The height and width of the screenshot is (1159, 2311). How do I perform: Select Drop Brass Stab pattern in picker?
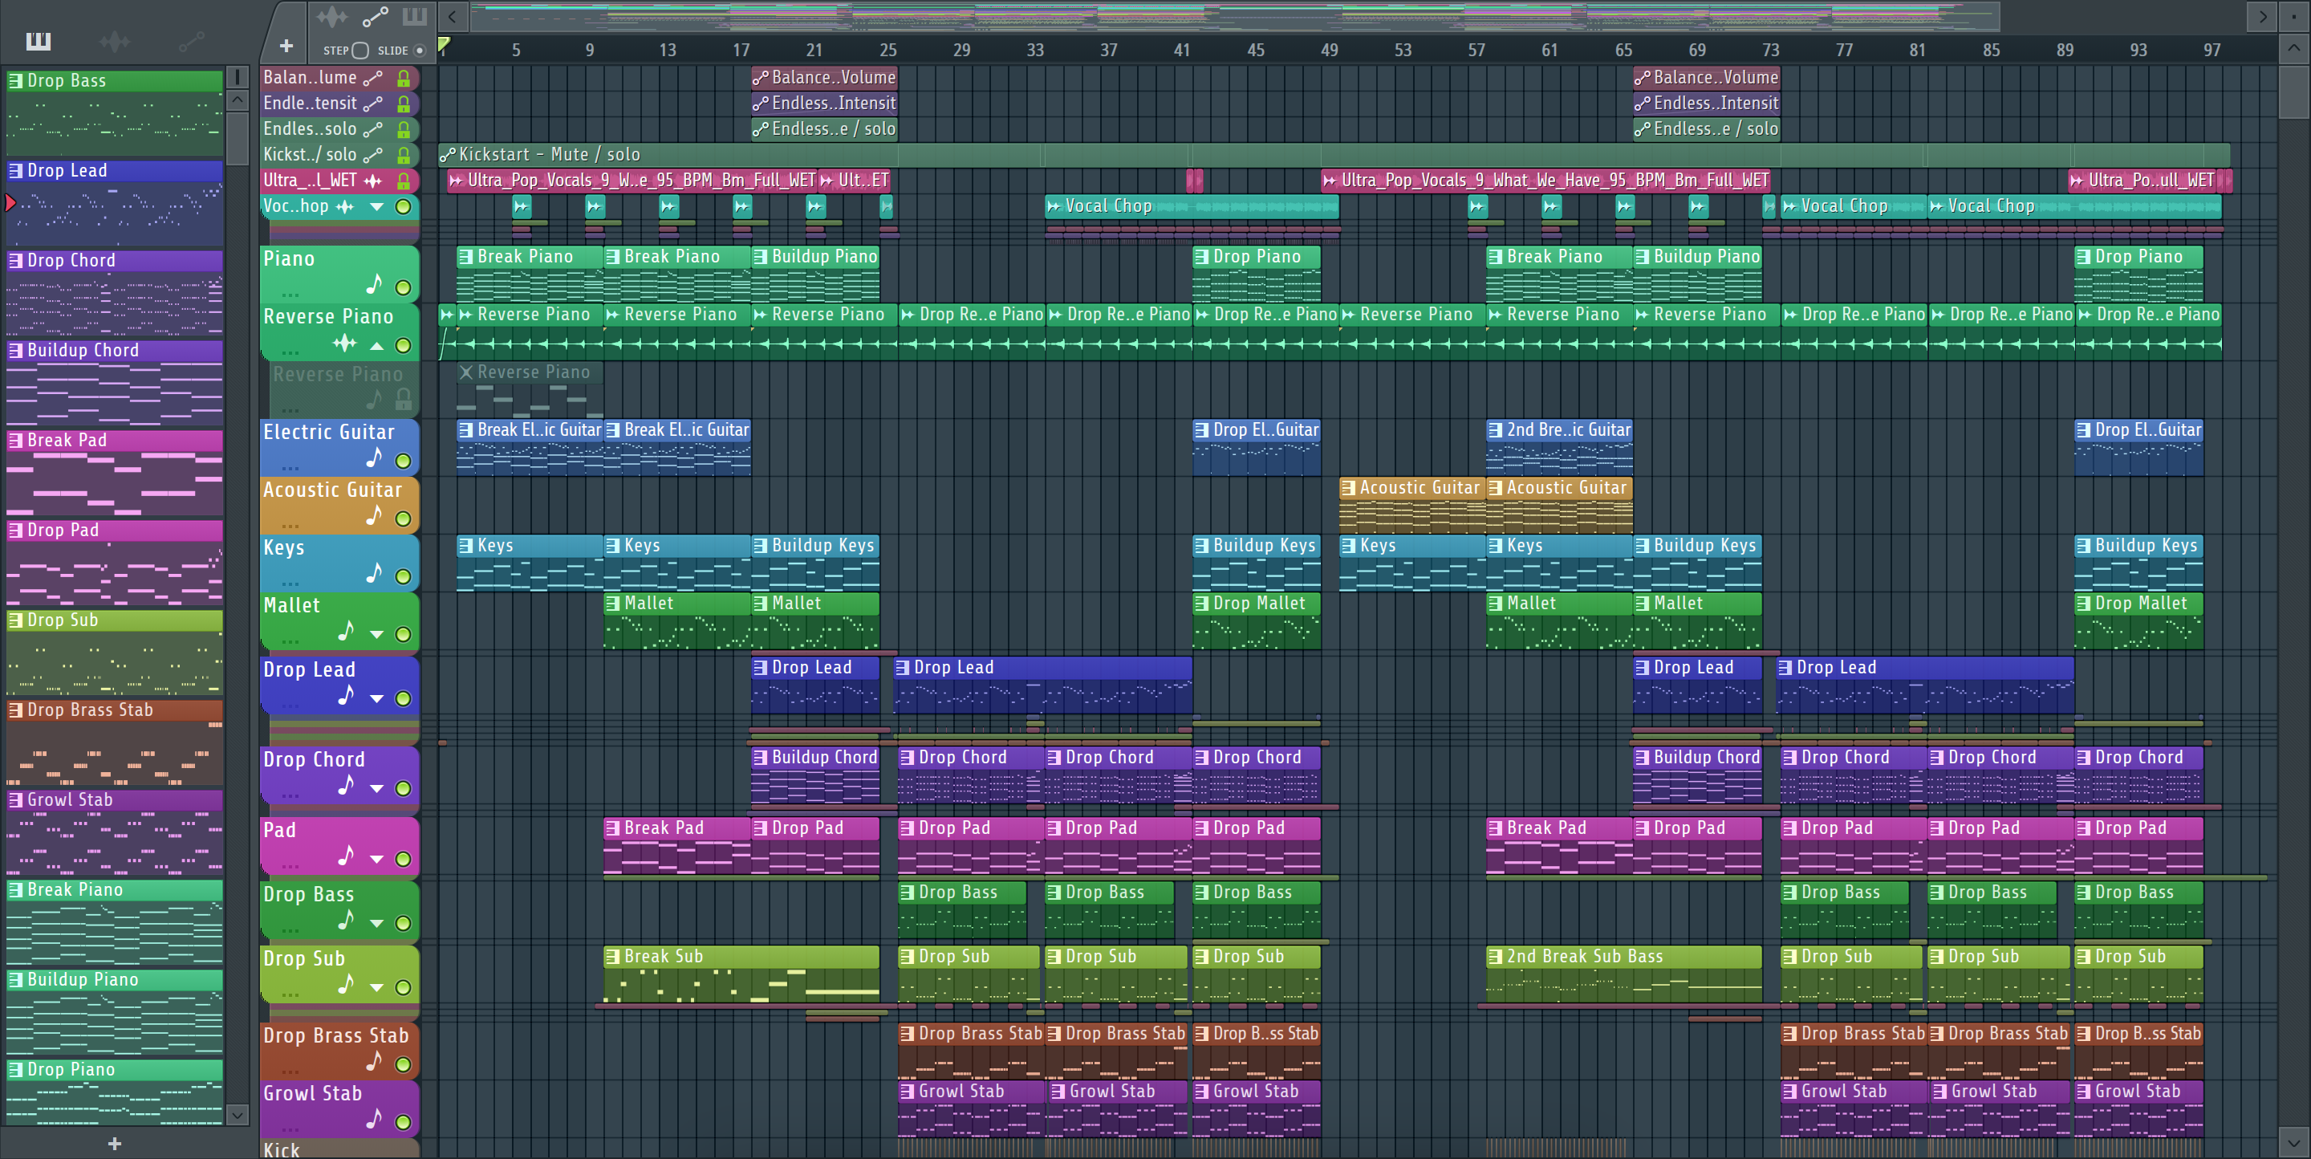coord(115,742)
